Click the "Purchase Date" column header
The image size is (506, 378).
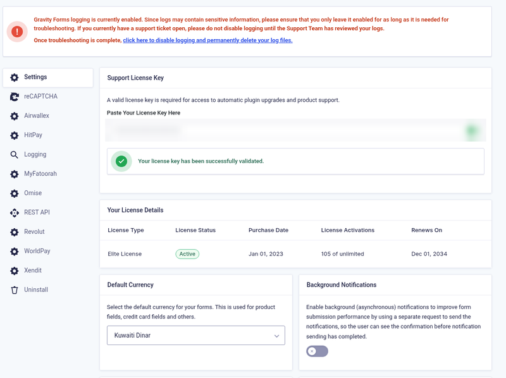pyautogui.click(x=268, y=230)
